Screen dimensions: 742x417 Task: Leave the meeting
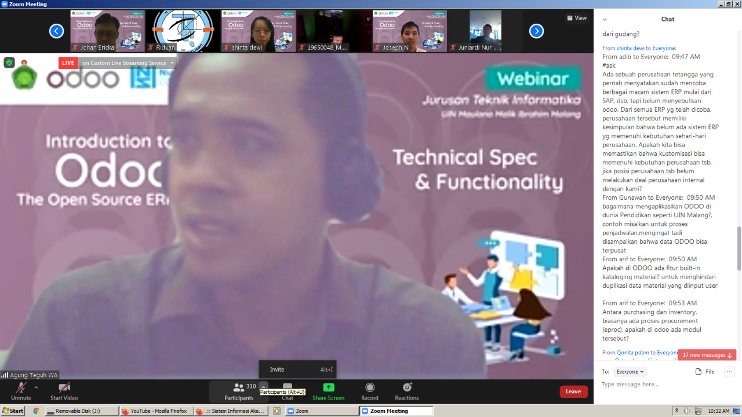[573, 392]
